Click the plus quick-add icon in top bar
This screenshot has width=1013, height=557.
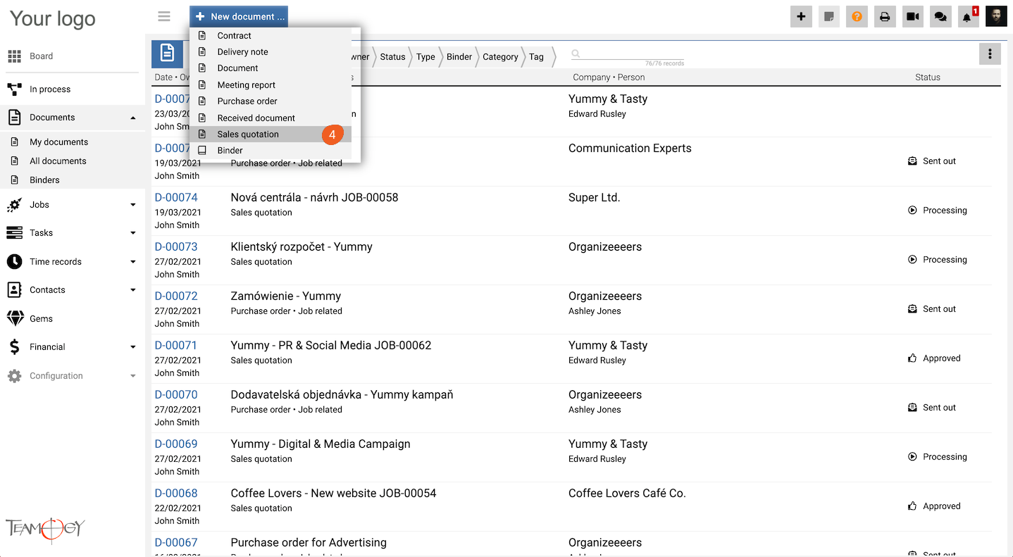click(x=801, y=17)
